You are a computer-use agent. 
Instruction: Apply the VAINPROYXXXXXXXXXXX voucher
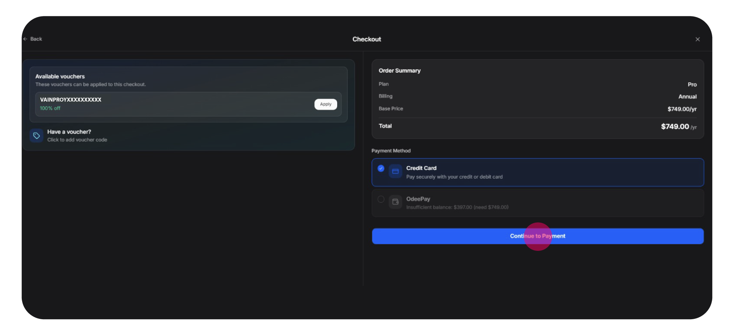click(326, 104)
